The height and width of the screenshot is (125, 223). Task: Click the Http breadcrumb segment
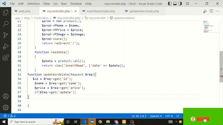click(27, 18)
